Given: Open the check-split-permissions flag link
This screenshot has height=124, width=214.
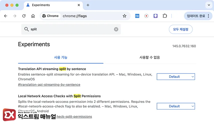Looking at the screenshot, I should pyautogui.click(x=74, y=117).
